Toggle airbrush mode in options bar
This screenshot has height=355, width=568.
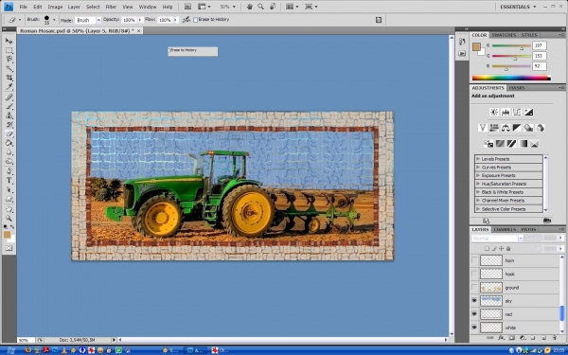point(186,20)
